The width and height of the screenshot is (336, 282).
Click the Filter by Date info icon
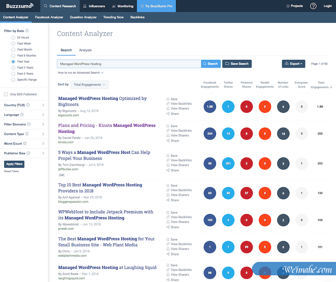[x=27, y=31]
